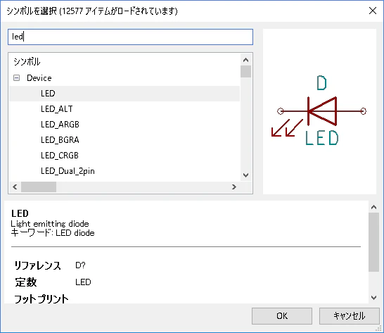Click the reference value D?
Viewport: 384px width, 333px height.
[x=80, y=265]
